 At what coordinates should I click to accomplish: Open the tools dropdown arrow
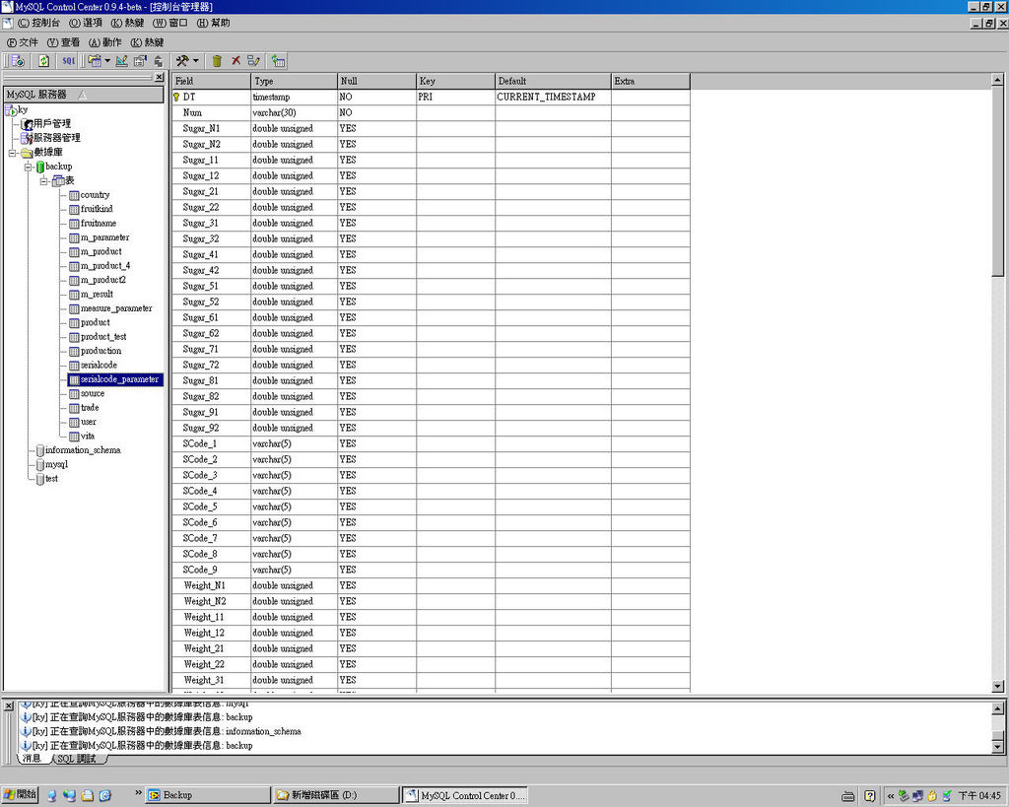coord(196,61)
